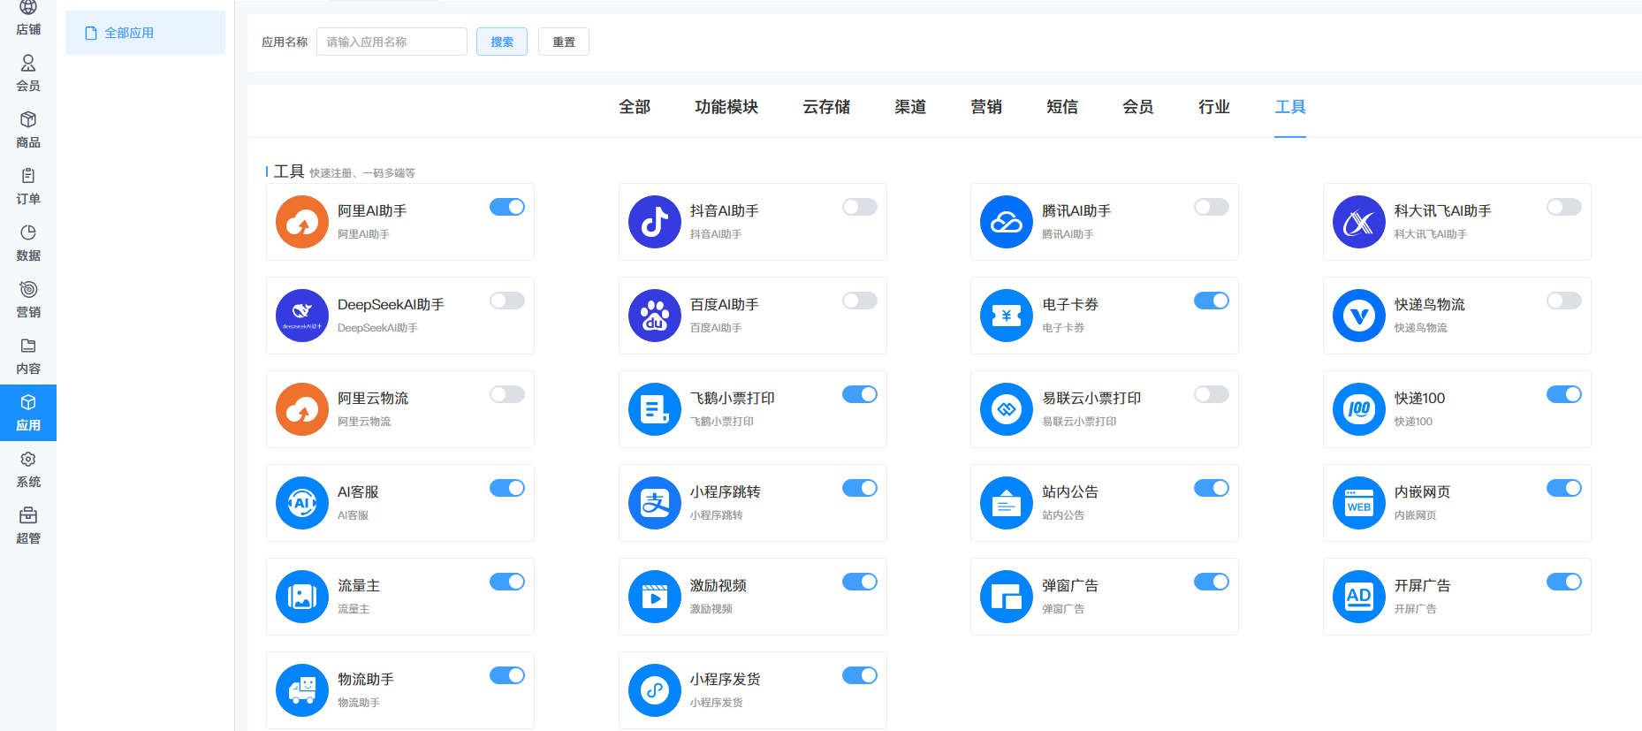The image size is (1642, 731).
Task: Turn off the 电子卡券 switch
Action: tap(1212, 301)
